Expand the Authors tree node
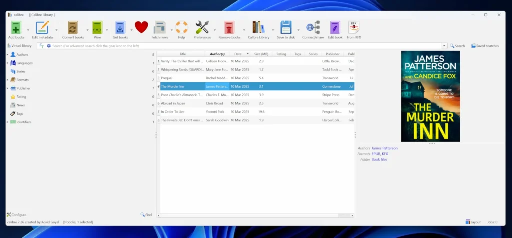This screenshot has height=238, width=512. [x=8, y=55]
